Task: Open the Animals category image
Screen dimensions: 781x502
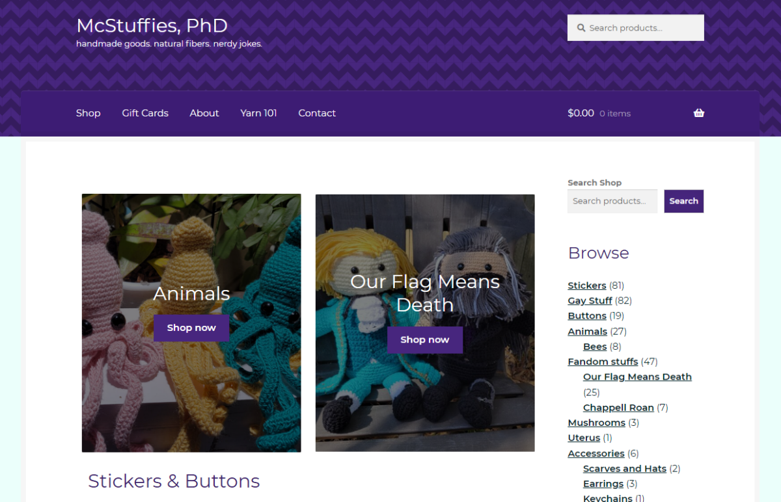Action: (191, 323)
